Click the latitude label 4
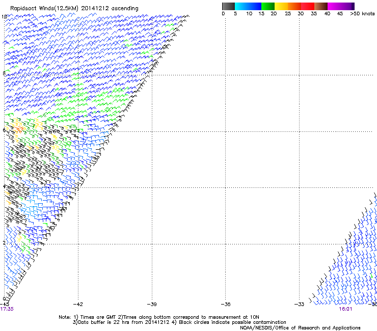This screenshot has height=331, width=377. point(4,186)
